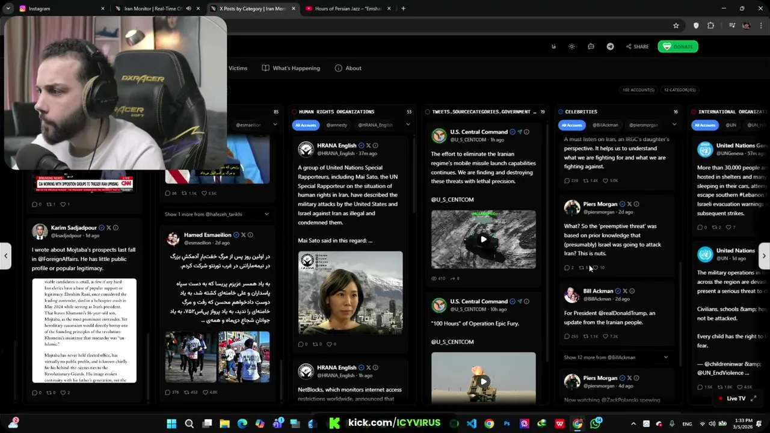Open Photoshop from the taskbar
The image size is (770, 433).
[x=507, y=424]
